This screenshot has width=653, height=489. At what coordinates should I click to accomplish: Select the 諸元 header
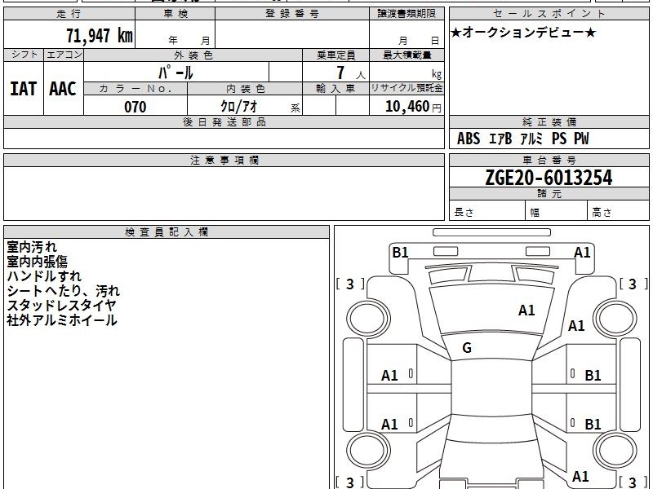[x=549, y=194]
